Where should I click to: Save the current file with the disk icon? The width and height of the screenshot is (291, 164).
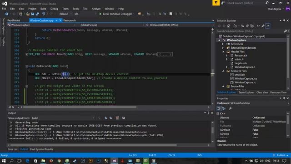point(33,14)
